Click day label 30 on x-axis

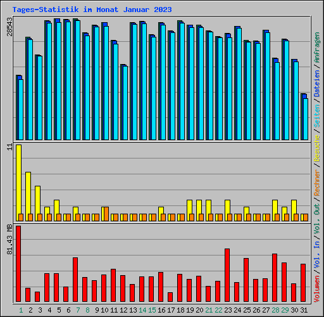click(x=294, y=310)
